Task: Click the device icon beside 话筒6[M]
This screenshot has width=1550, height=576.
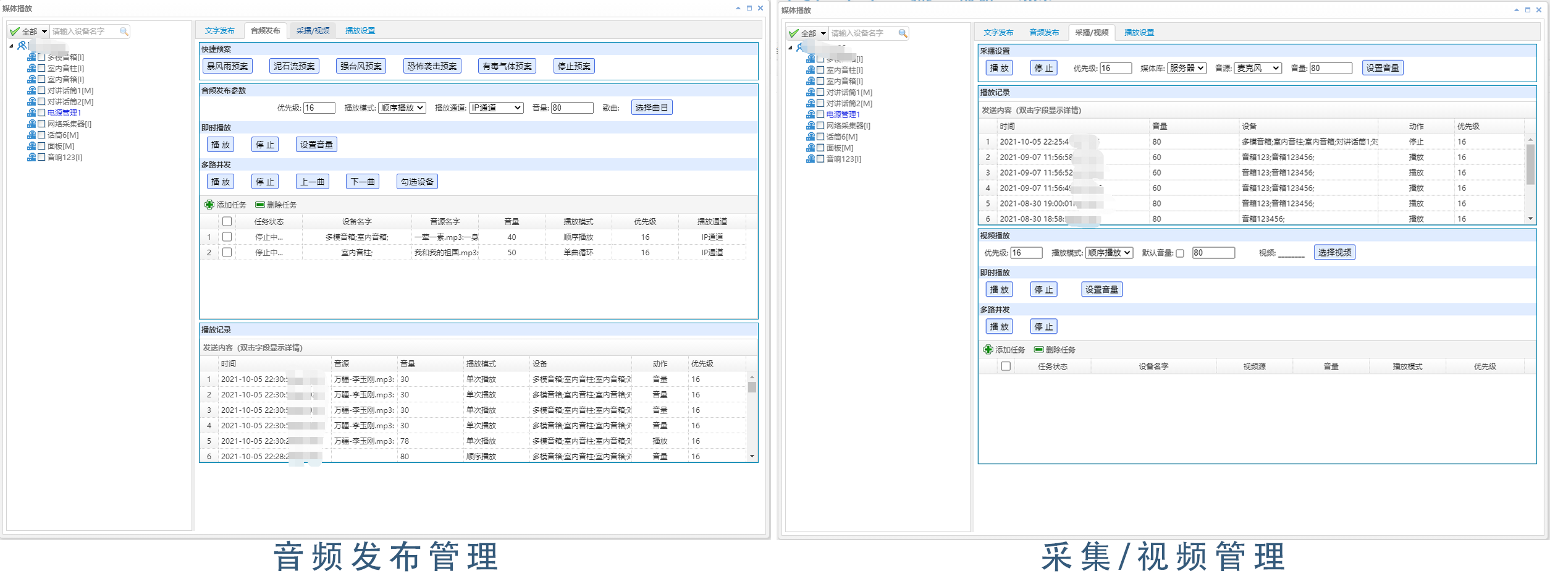Action: tap(33, 135)
